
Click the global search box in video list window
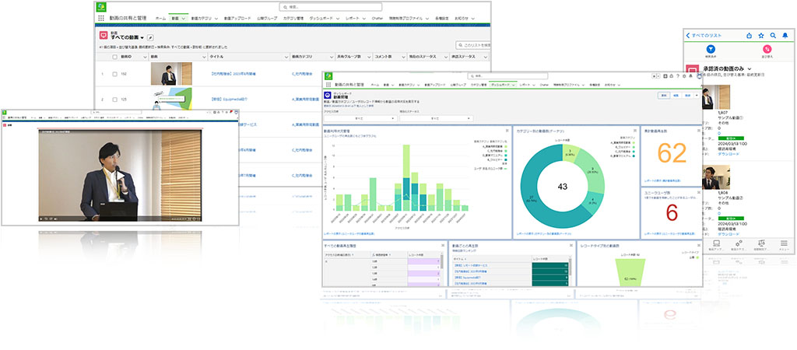330,7
